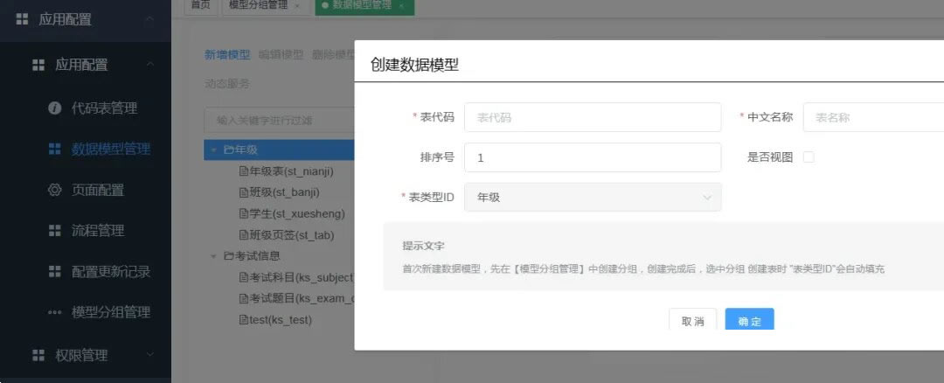Click the 取消 button
The image size is (944, 383).
(x=692, y=320)
